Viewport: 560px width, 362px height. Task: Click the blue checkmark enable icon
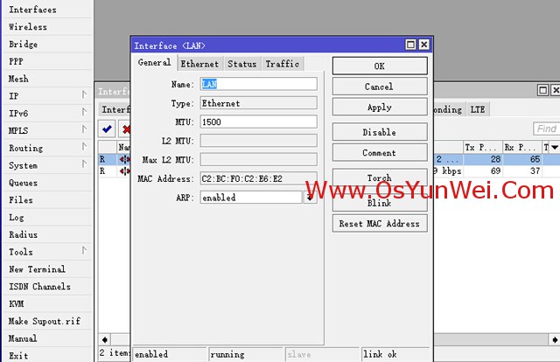click(107, 129)
